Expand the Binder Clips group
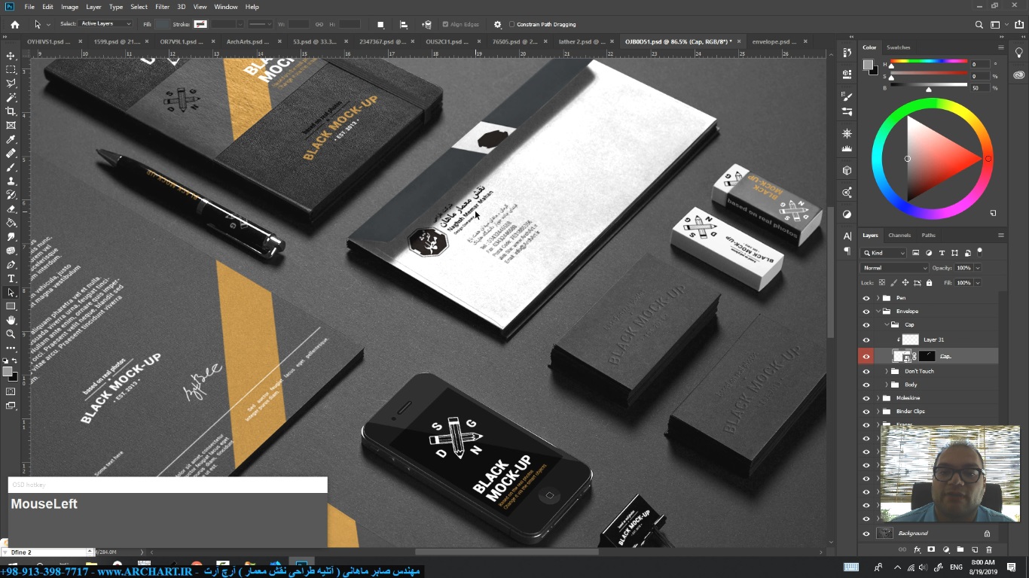Screen dimensions: 1029x578 click(878, 412)
